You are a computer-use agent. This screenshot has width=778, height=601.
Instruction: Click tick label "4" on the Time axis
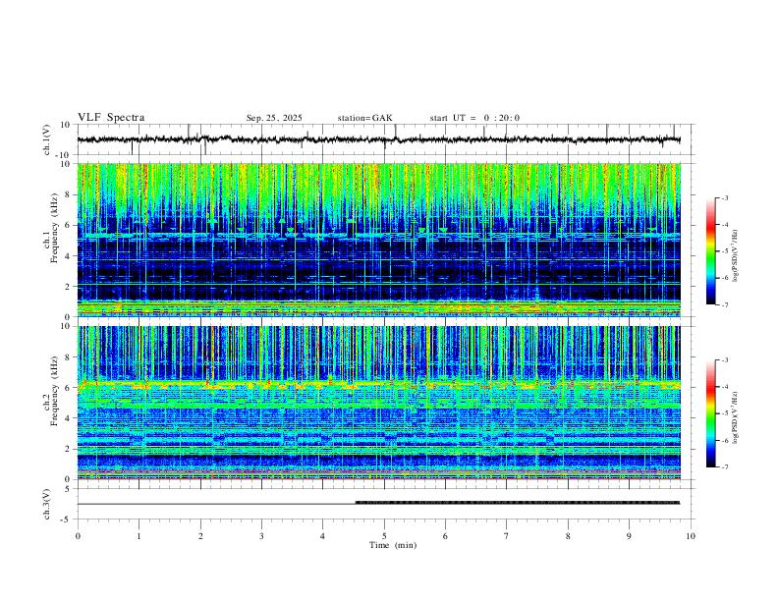pyautogui.click(x=322, y=536)
